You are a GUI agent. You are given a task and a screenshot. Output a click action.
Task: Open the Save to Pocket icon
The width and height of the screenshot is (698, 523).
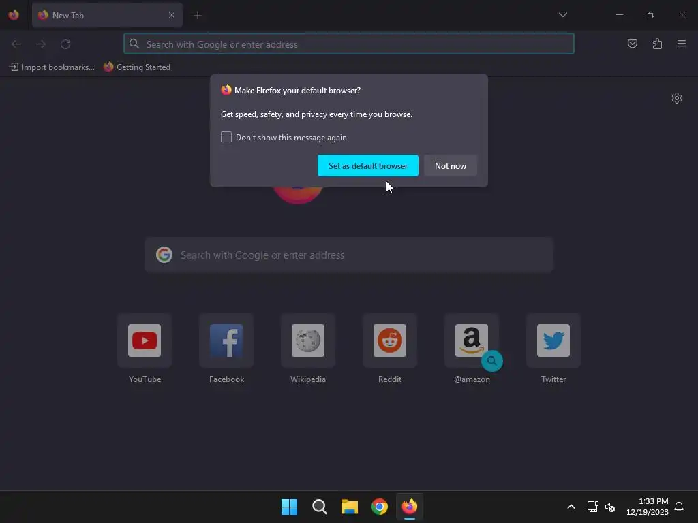click(632, 44)
